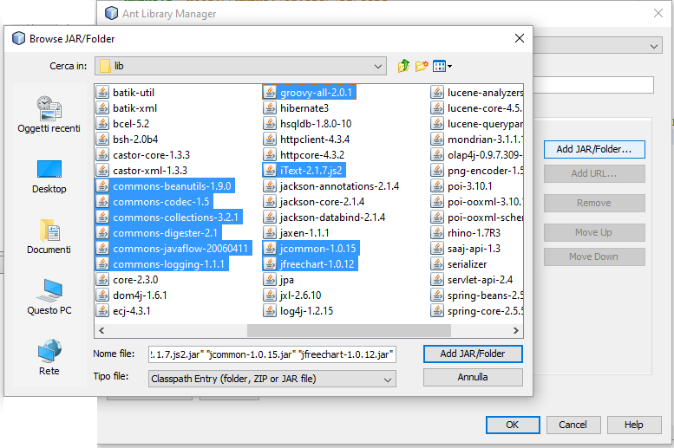Click Move Up in Ant Library Manager
The height and width of the screenshot is (448, 674).
(x=594, y=232)
